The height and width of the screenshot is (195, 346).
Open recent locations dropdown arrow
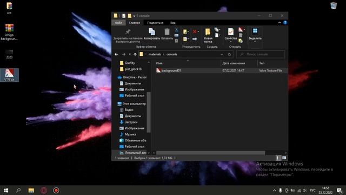(130, 54)
